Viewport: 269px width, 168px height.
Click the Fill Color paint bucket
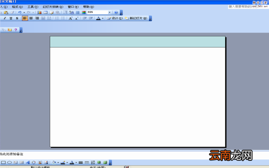[54, 162]
